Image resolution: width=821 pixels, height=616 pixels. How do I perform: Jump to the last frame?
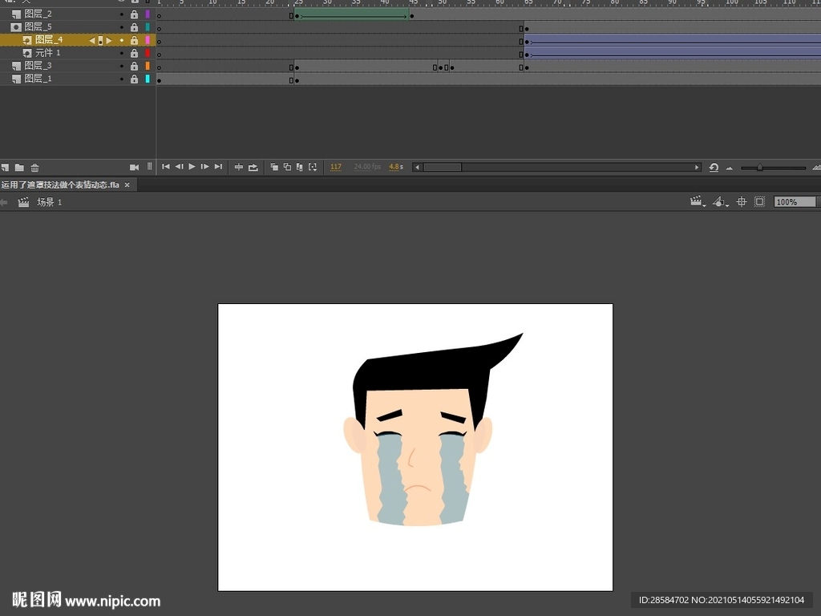218,167
